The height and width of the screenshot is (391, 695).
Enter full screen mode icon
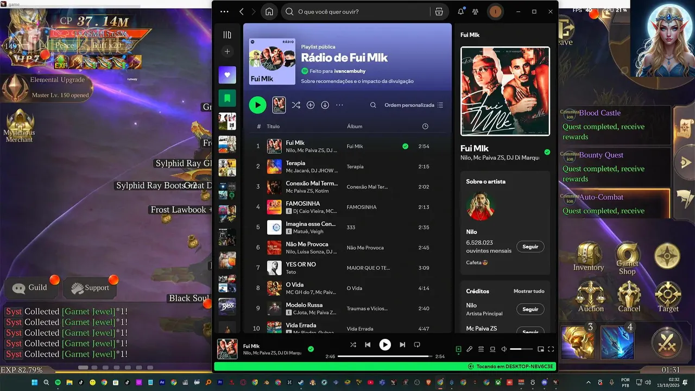551,349
